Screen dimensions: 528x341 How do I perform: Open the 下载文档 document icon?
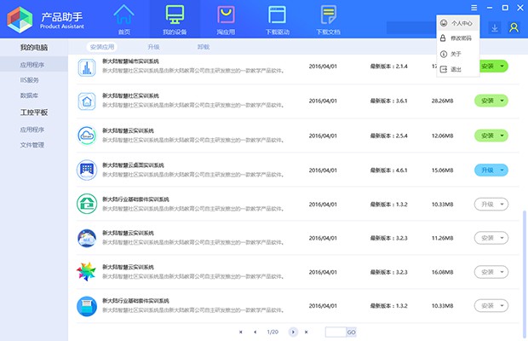(x=328, y=14)
